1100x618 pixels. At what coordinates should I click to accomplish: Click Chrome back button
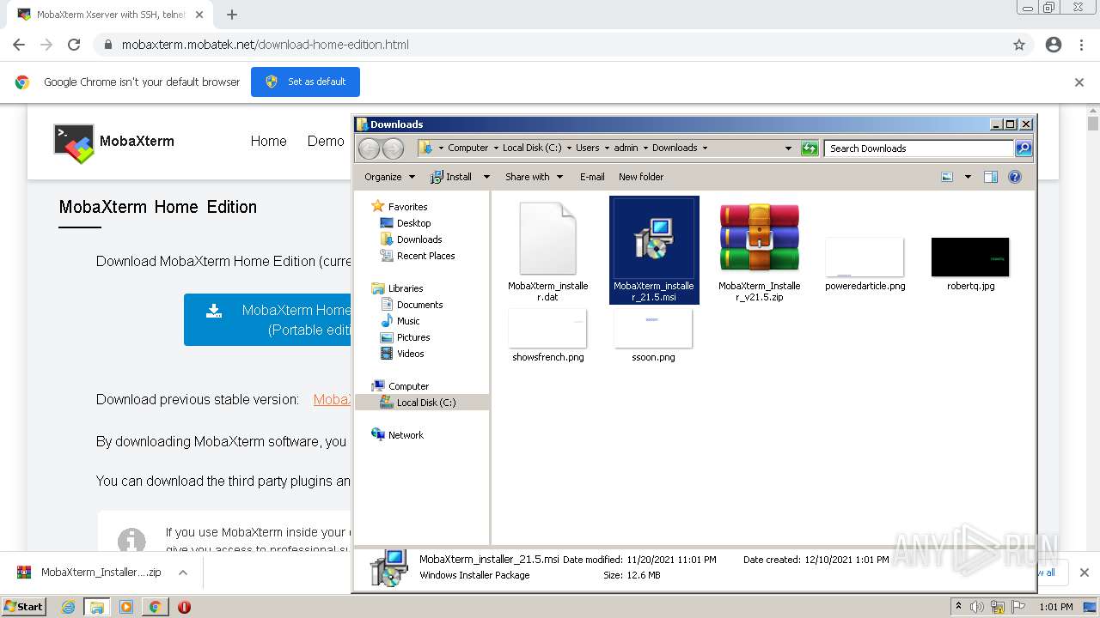click(x=19, y=45)
